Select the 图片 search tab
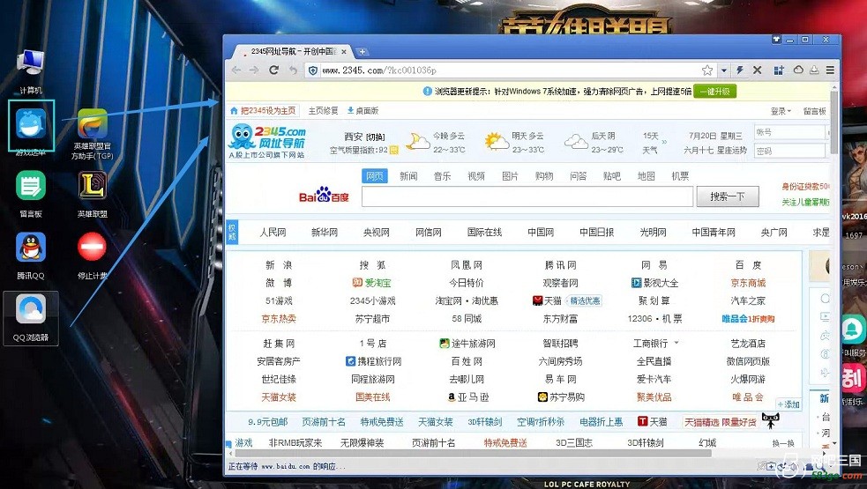867x489 pixels. coord(510,175)
